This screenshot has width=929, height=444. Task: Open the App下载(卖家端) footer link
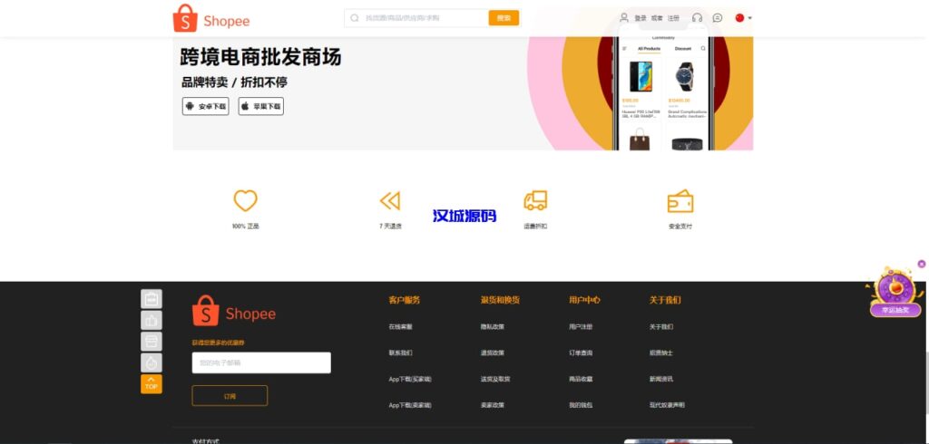[410, 405]
